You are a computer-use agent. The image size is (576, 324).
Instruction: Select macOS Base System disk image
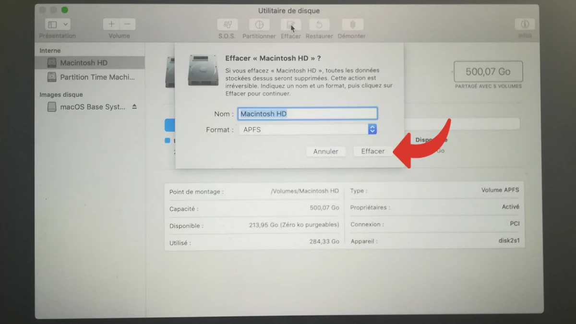click(x=90, y=107)
